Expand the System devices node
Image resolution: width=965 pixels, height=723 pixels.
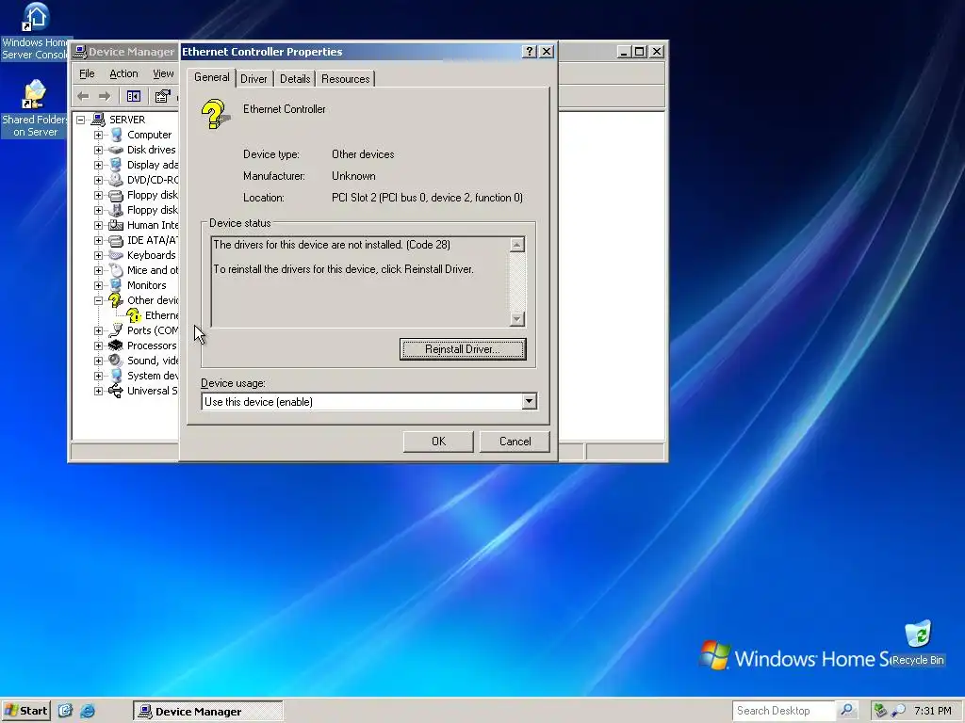click(98, 376)
